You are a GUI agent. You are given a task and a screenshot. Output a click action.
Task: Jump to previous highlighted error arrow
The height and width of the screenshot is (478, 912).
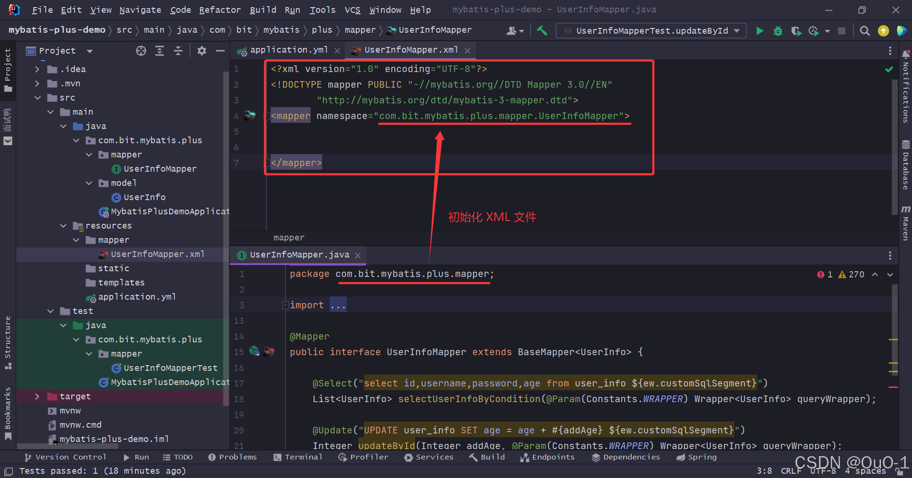coord(875,275)
